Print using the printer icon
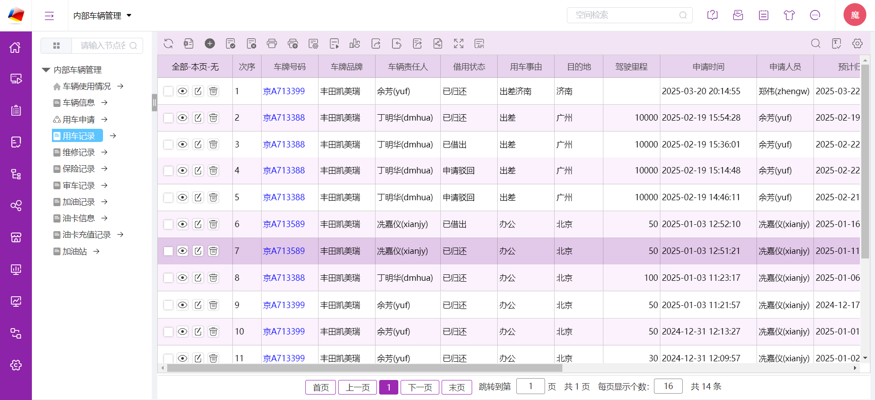The image size is (875, 400). point(272,44)
